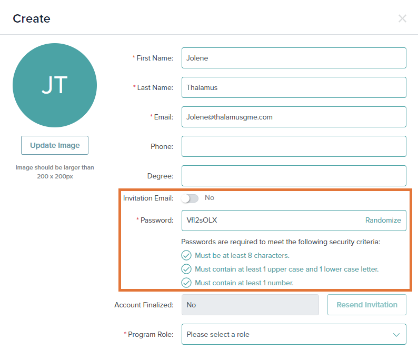Image resolution: width=418 pixels, height=350 pixels.
Task: Click the Program Role chevron arrow
Action: point(396,335)
